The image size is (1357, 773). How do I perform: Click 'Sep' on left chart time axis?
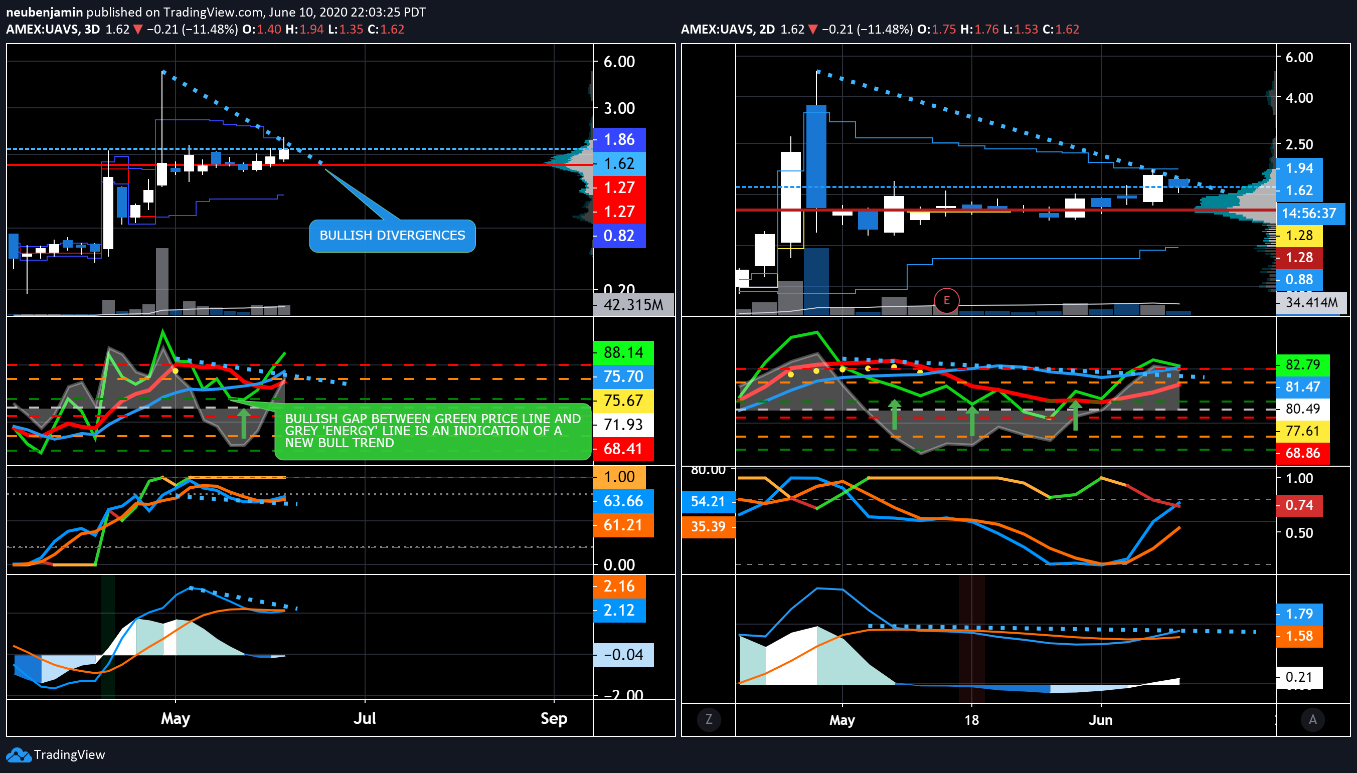(554, 718)
